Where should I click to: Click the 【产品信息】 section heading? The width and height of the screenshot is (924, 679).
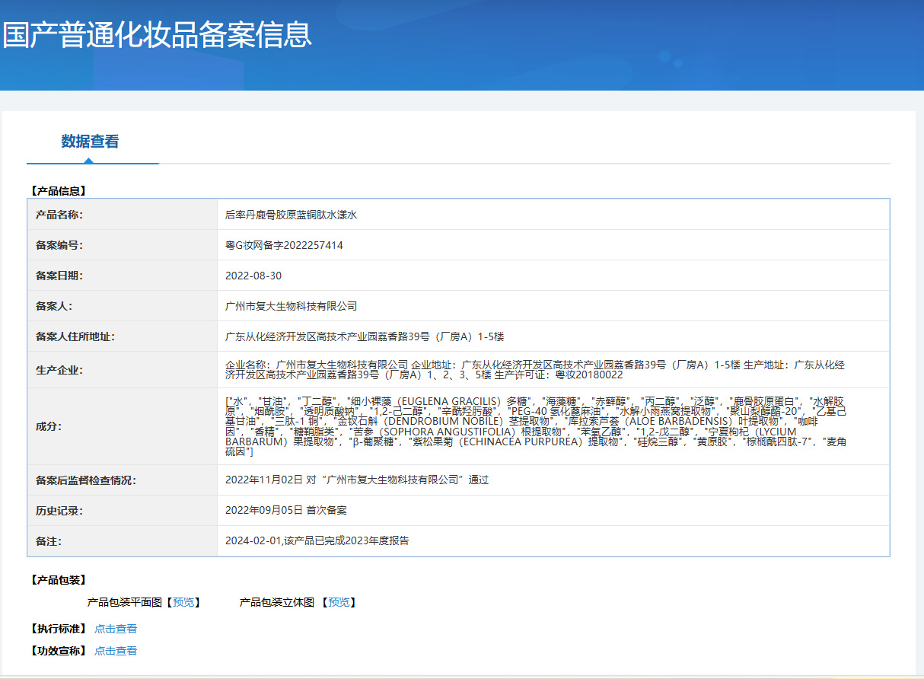point(59,190)
